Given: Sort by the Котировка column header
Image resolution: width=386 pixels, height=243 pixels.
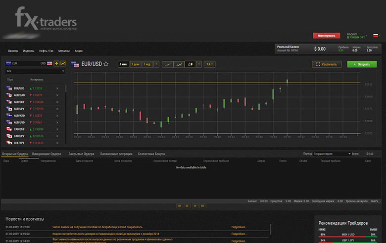Looking at the screenshot, I should (x=37, y=80).
